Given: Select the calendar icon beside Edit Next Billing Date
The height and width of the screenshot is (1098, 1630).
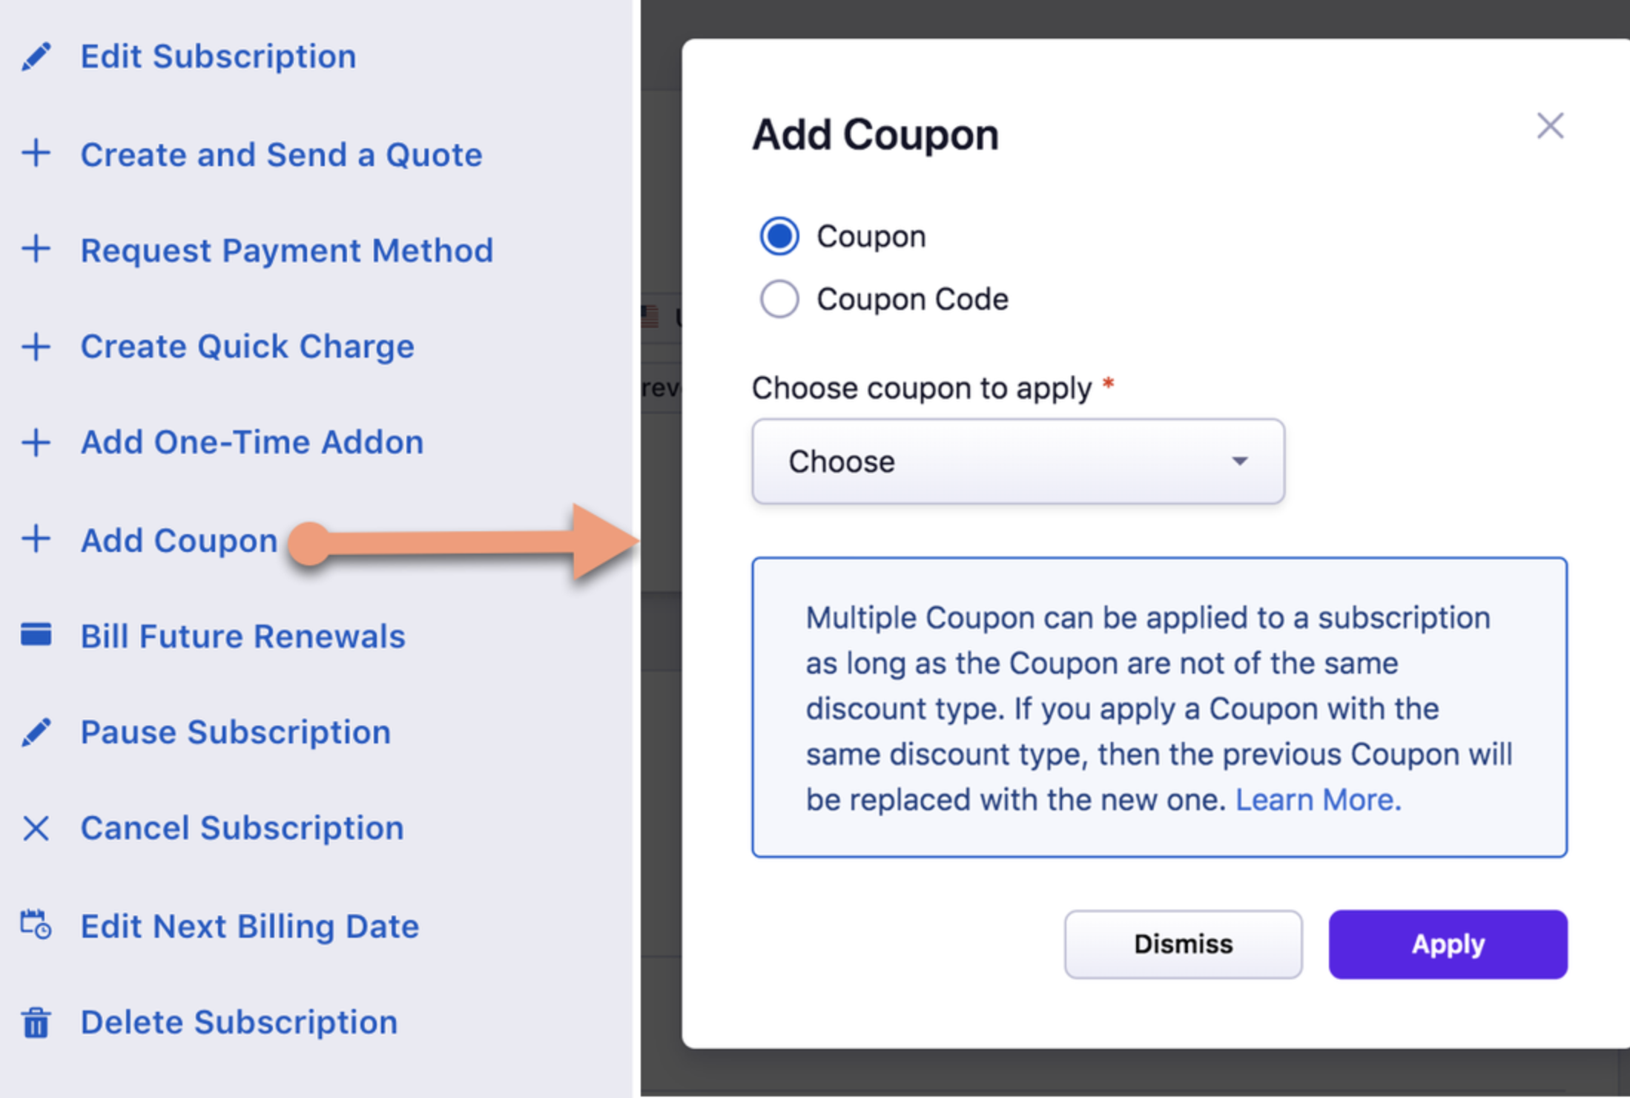Looking at the screenshot, I should pyautogui.click(x=33, y=924).
